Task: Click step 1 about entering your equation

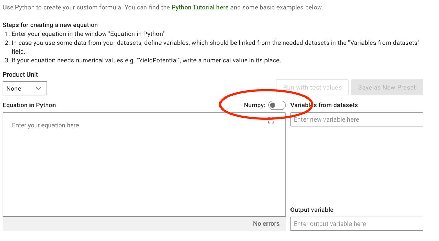Action: coord(88,34)
